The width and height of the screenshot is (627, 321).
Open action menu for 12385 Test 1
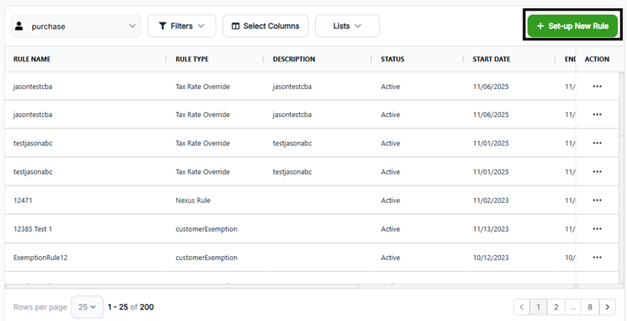pos(597,229)
